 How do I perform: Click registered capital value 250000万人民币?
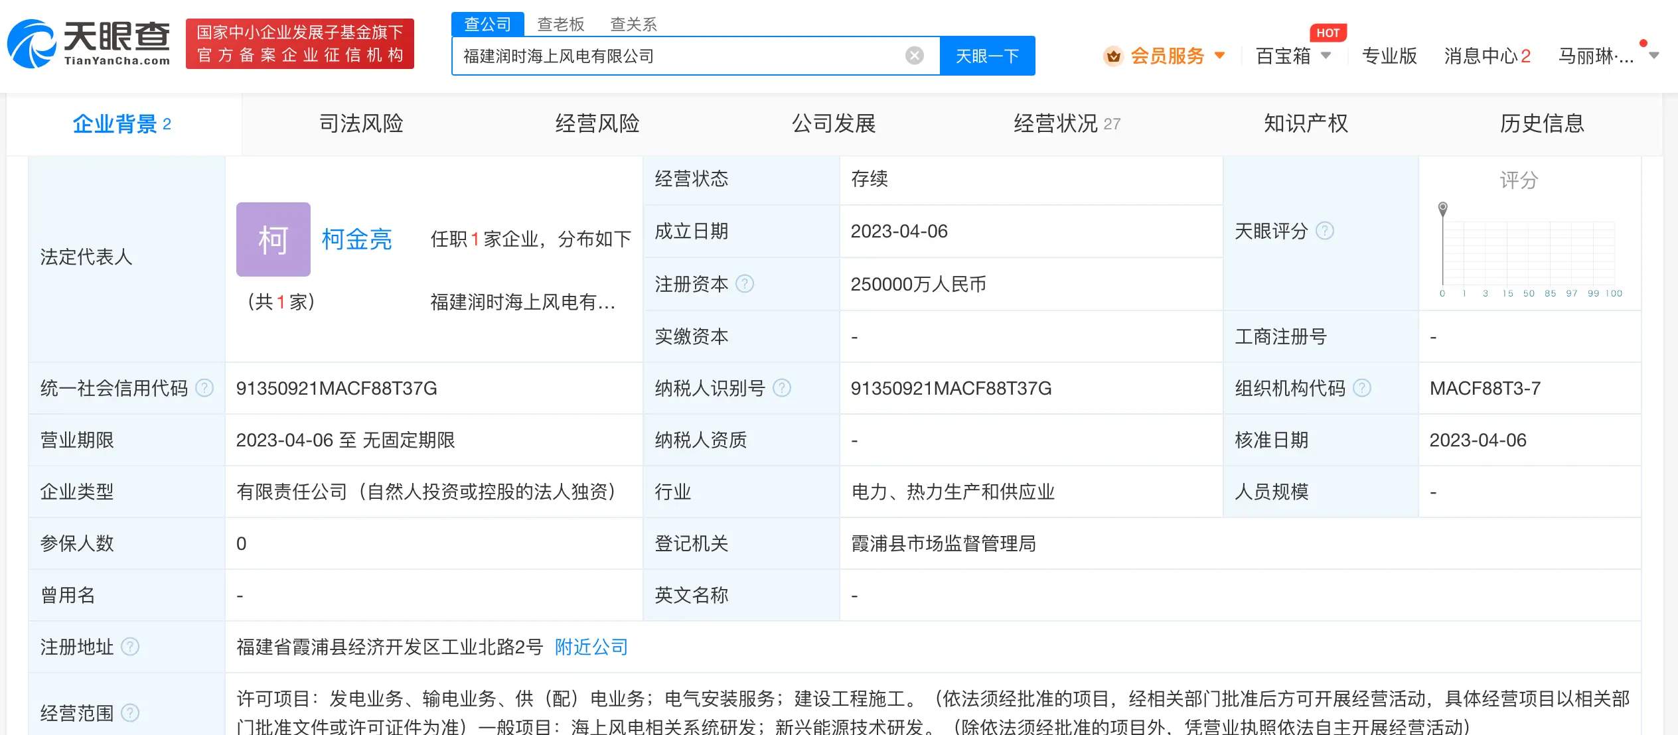click(919, 284)
